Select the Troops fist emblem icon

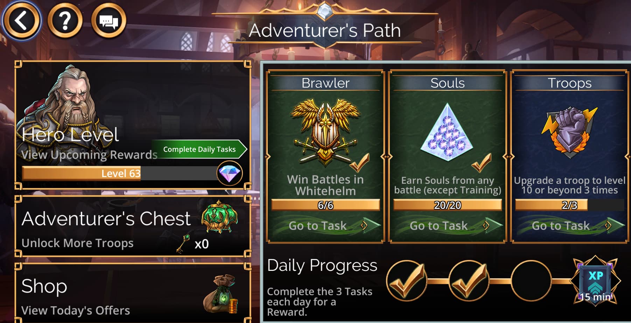[x=569, y=132]
